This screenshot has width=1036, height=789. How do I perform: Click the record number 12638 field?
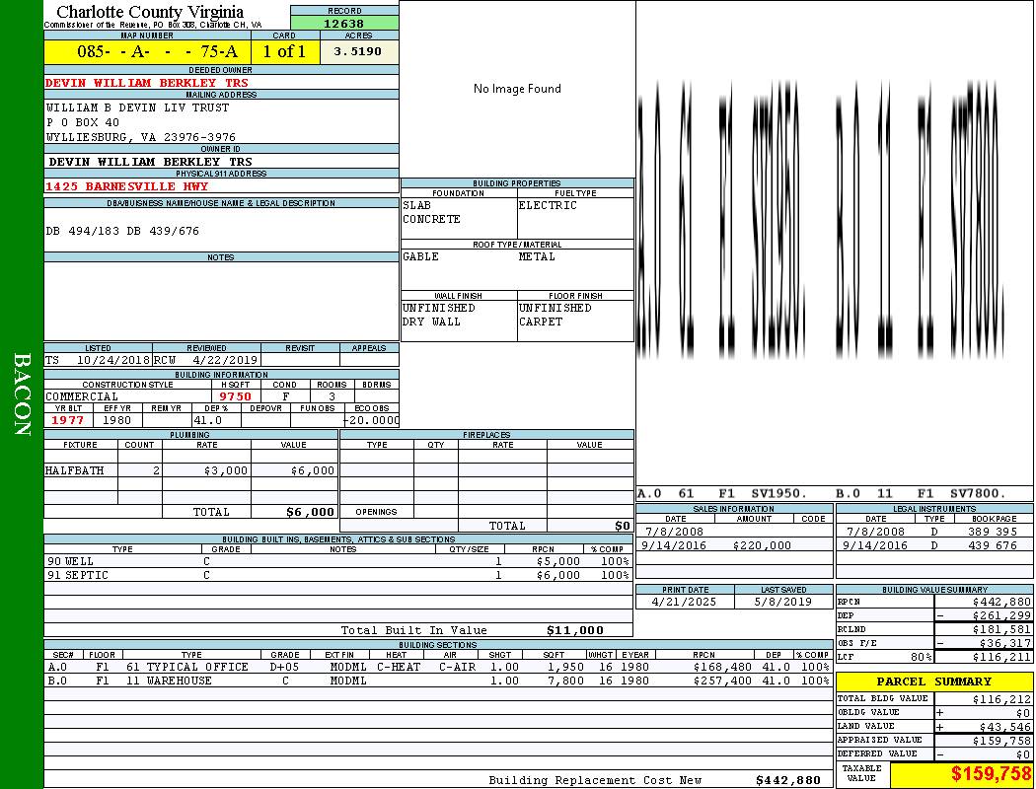click(344, 24)
